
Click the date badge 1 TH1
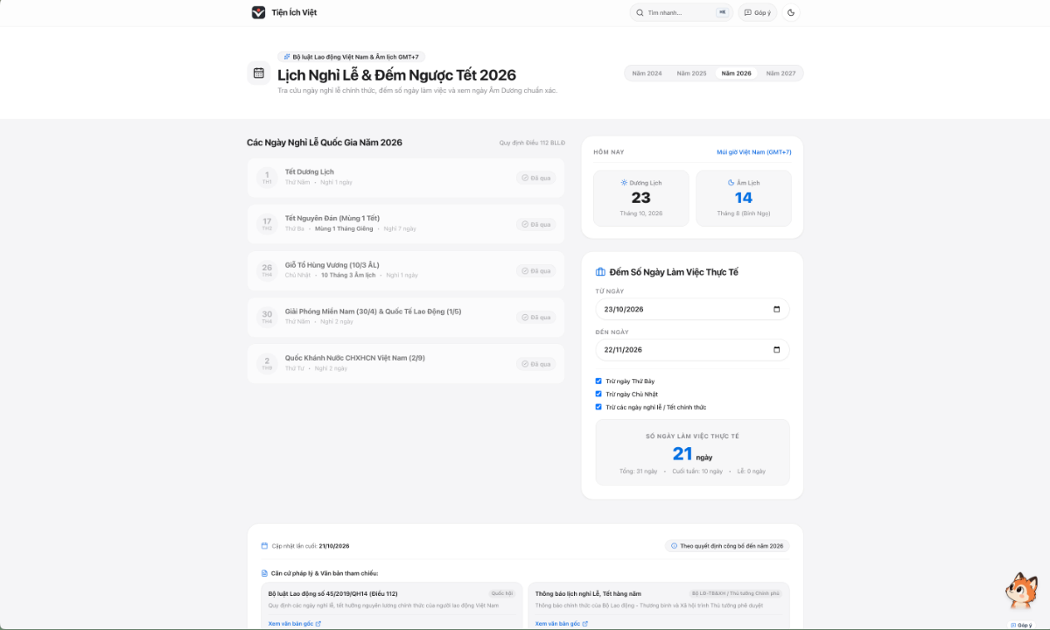[267, 178]
